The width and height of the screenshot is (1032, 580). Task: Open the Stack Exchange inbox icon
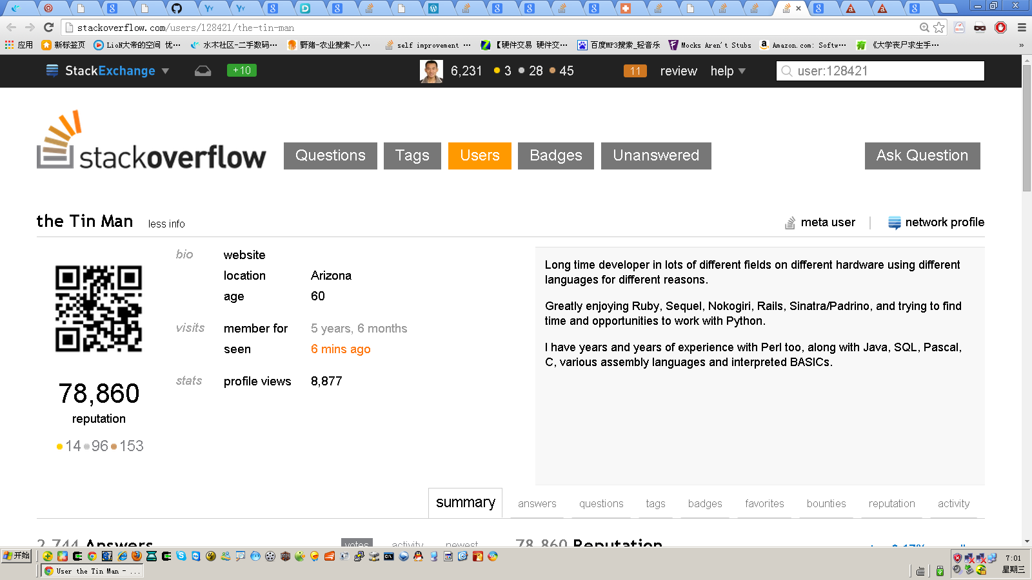point(203,71)
